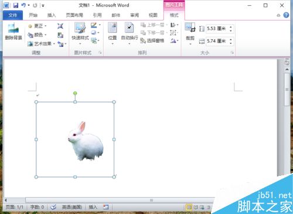The height and width of the screenshot is (214, 293).
Task: Click the Word application icon in title bar
Action: (x=6, y=5)
